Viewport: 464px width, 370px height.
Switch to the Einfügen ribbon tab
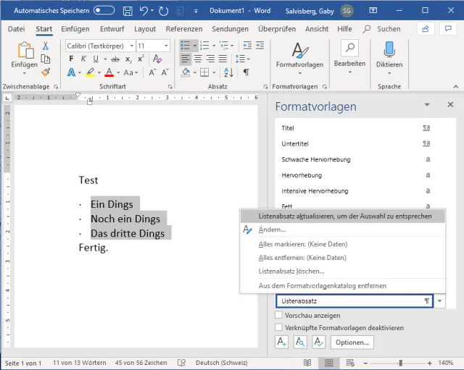coord(75,29)
